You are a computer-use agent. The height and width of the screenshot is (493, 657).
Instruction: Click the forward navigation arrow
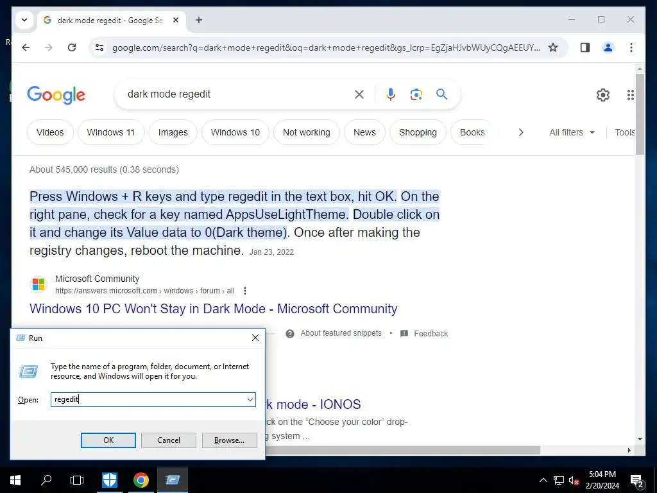point(49,48)
